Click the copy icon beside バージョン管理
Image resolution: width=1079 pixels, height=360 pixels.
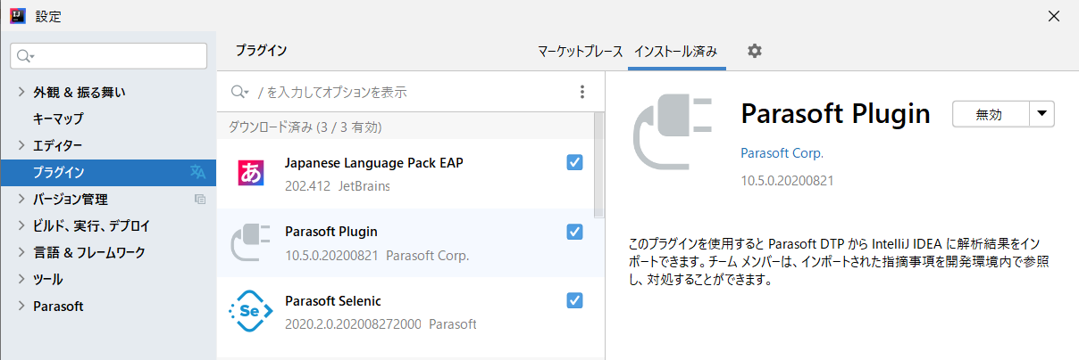[200, 199]
